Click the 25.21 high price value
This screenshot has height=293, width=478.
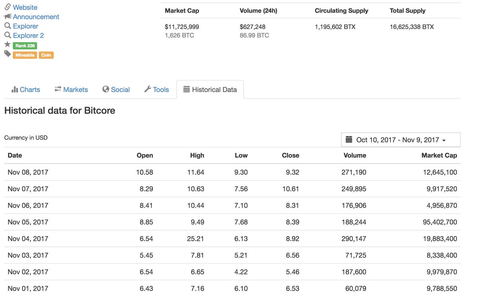coord(196,239)
